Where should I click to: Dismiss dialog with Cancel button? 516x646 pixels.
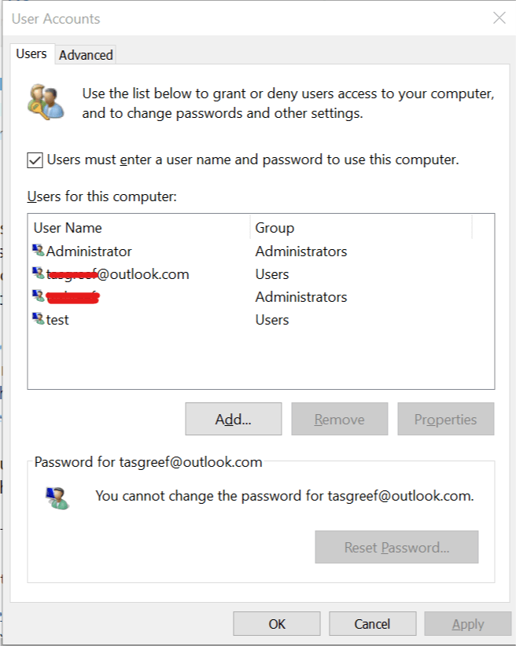click(373, 624)
